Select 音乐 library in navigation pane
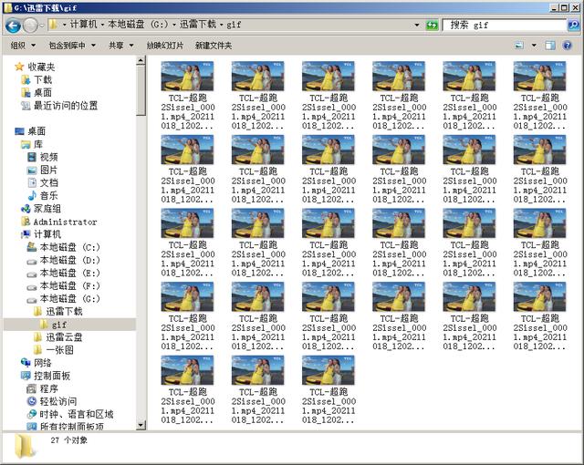 (48, 195)
